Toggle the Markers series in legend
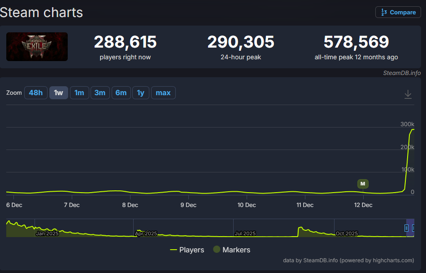The height and width of the screenshot is (273, 426). pyautogui.click(x=232, y=250)
